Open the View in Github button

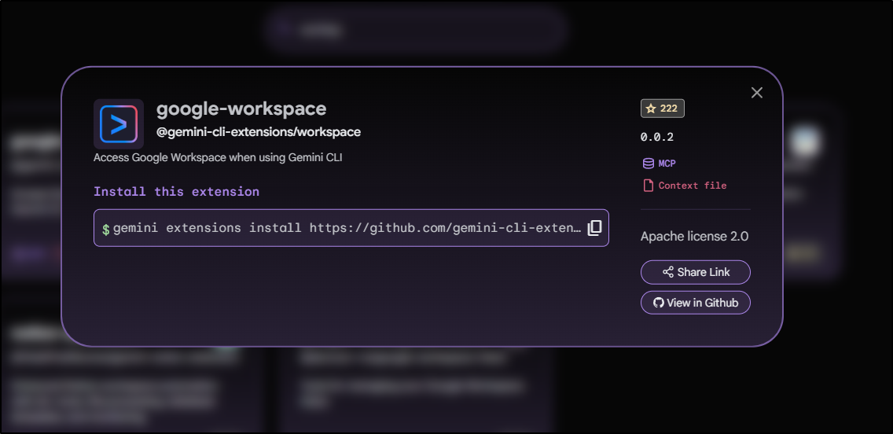point(696,303)
